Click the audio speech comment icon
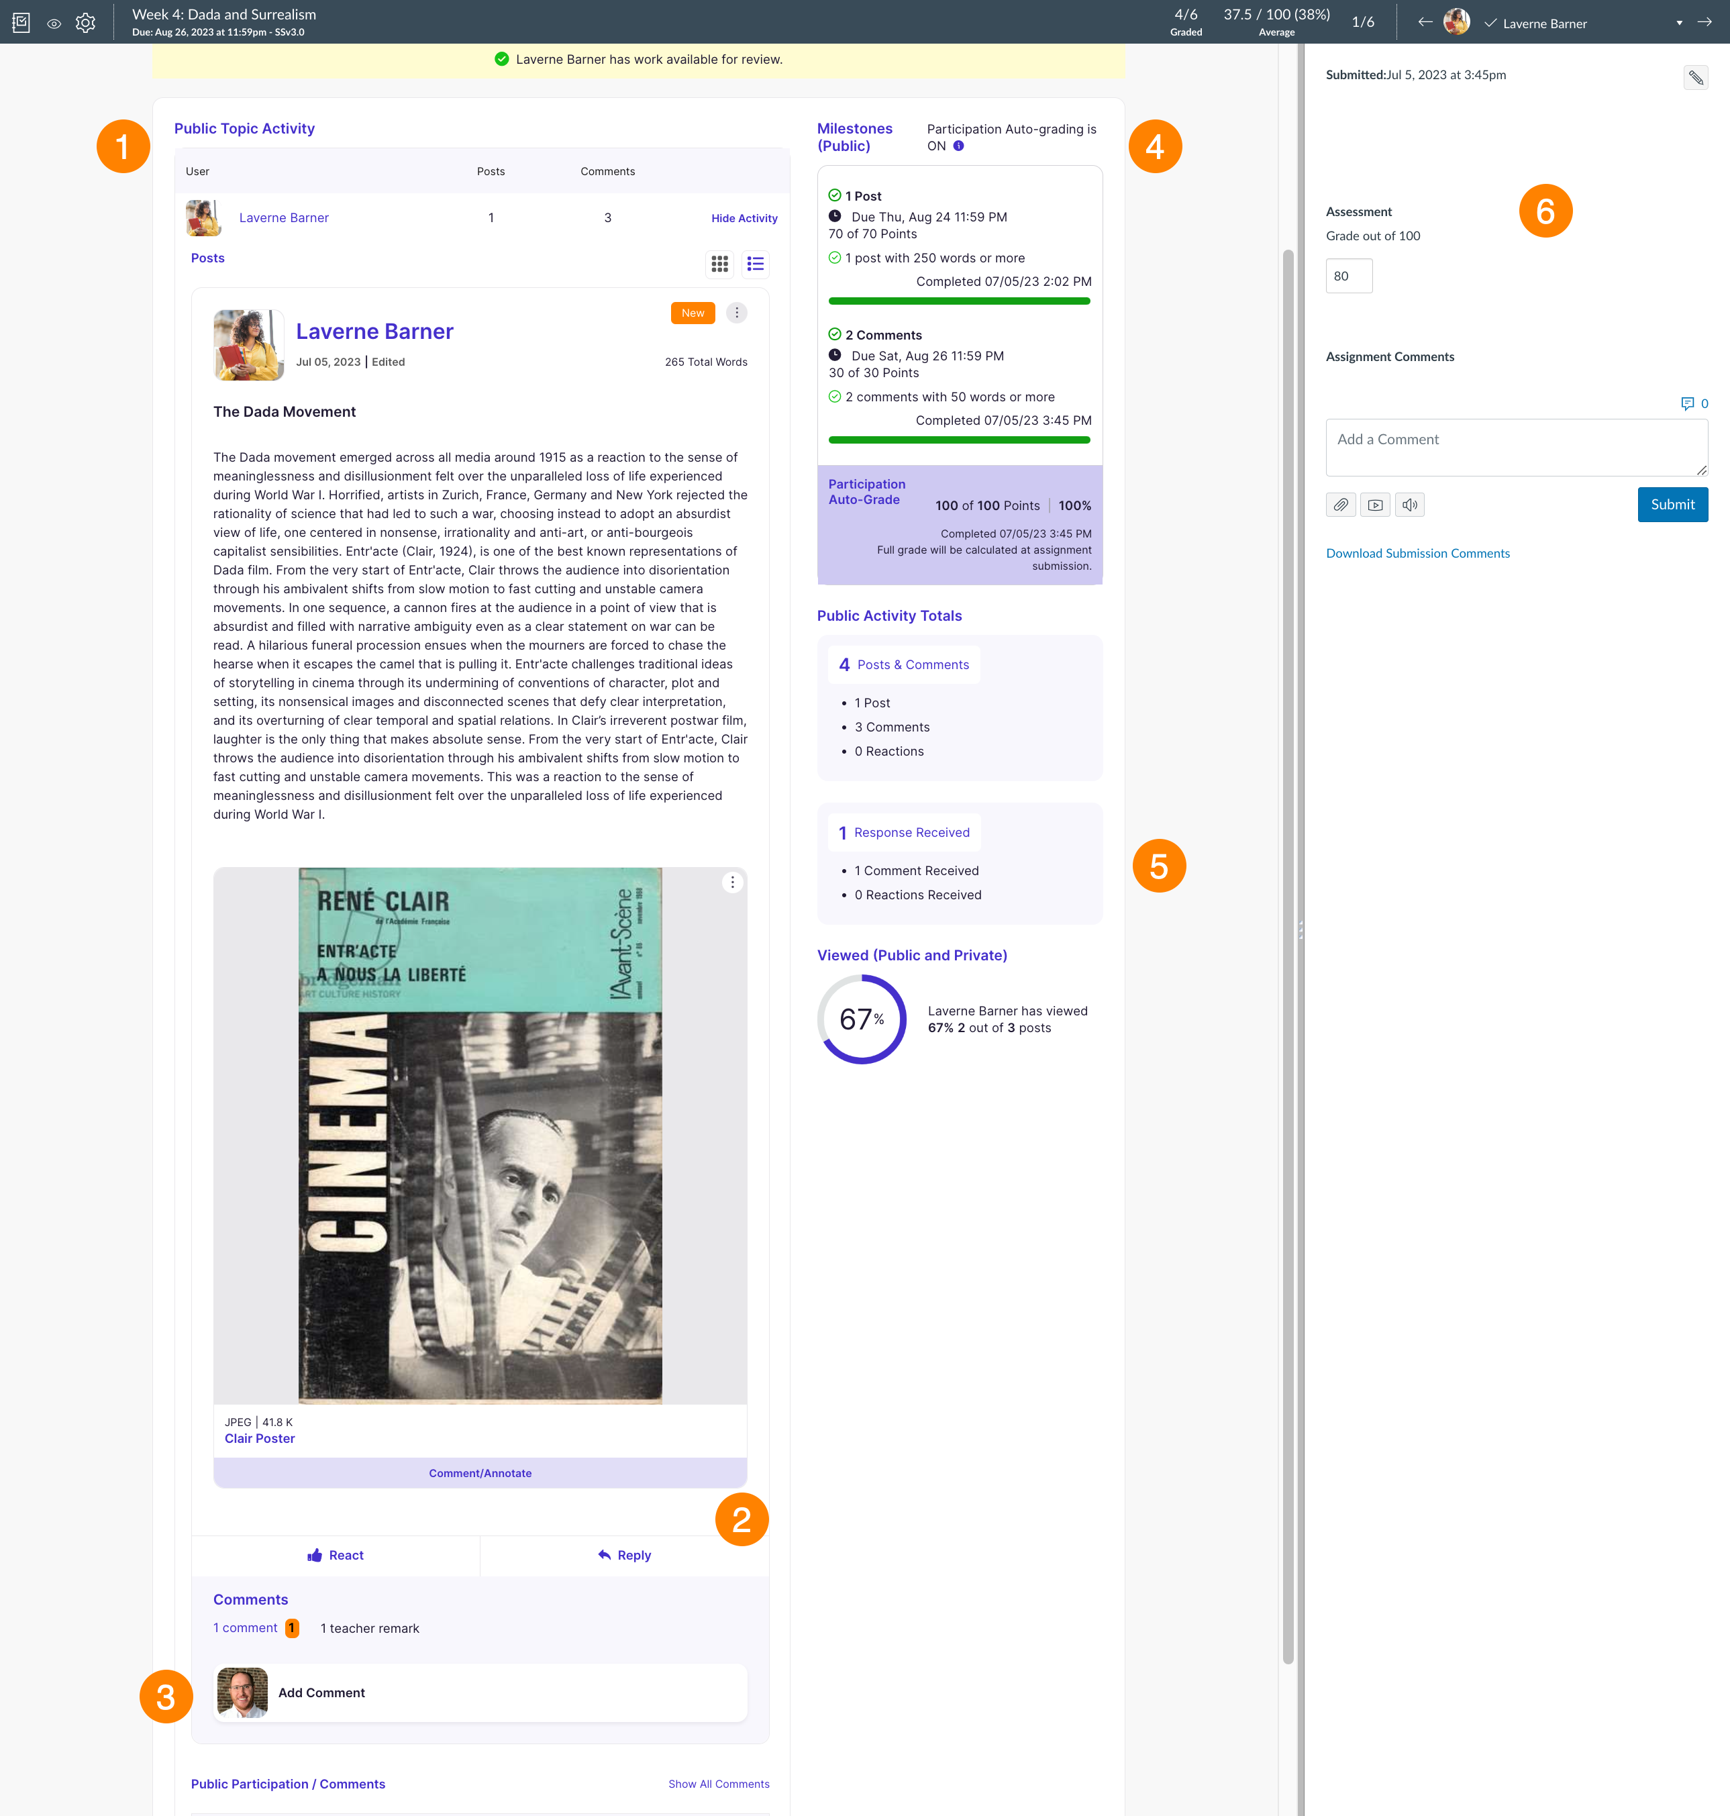 (x=1409, y=505)
